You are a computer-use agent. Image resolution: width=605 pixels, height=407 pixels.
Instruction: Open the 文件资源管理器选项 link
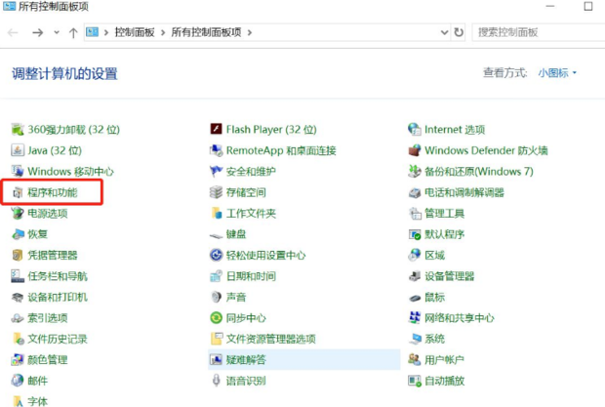click(270, 339)
